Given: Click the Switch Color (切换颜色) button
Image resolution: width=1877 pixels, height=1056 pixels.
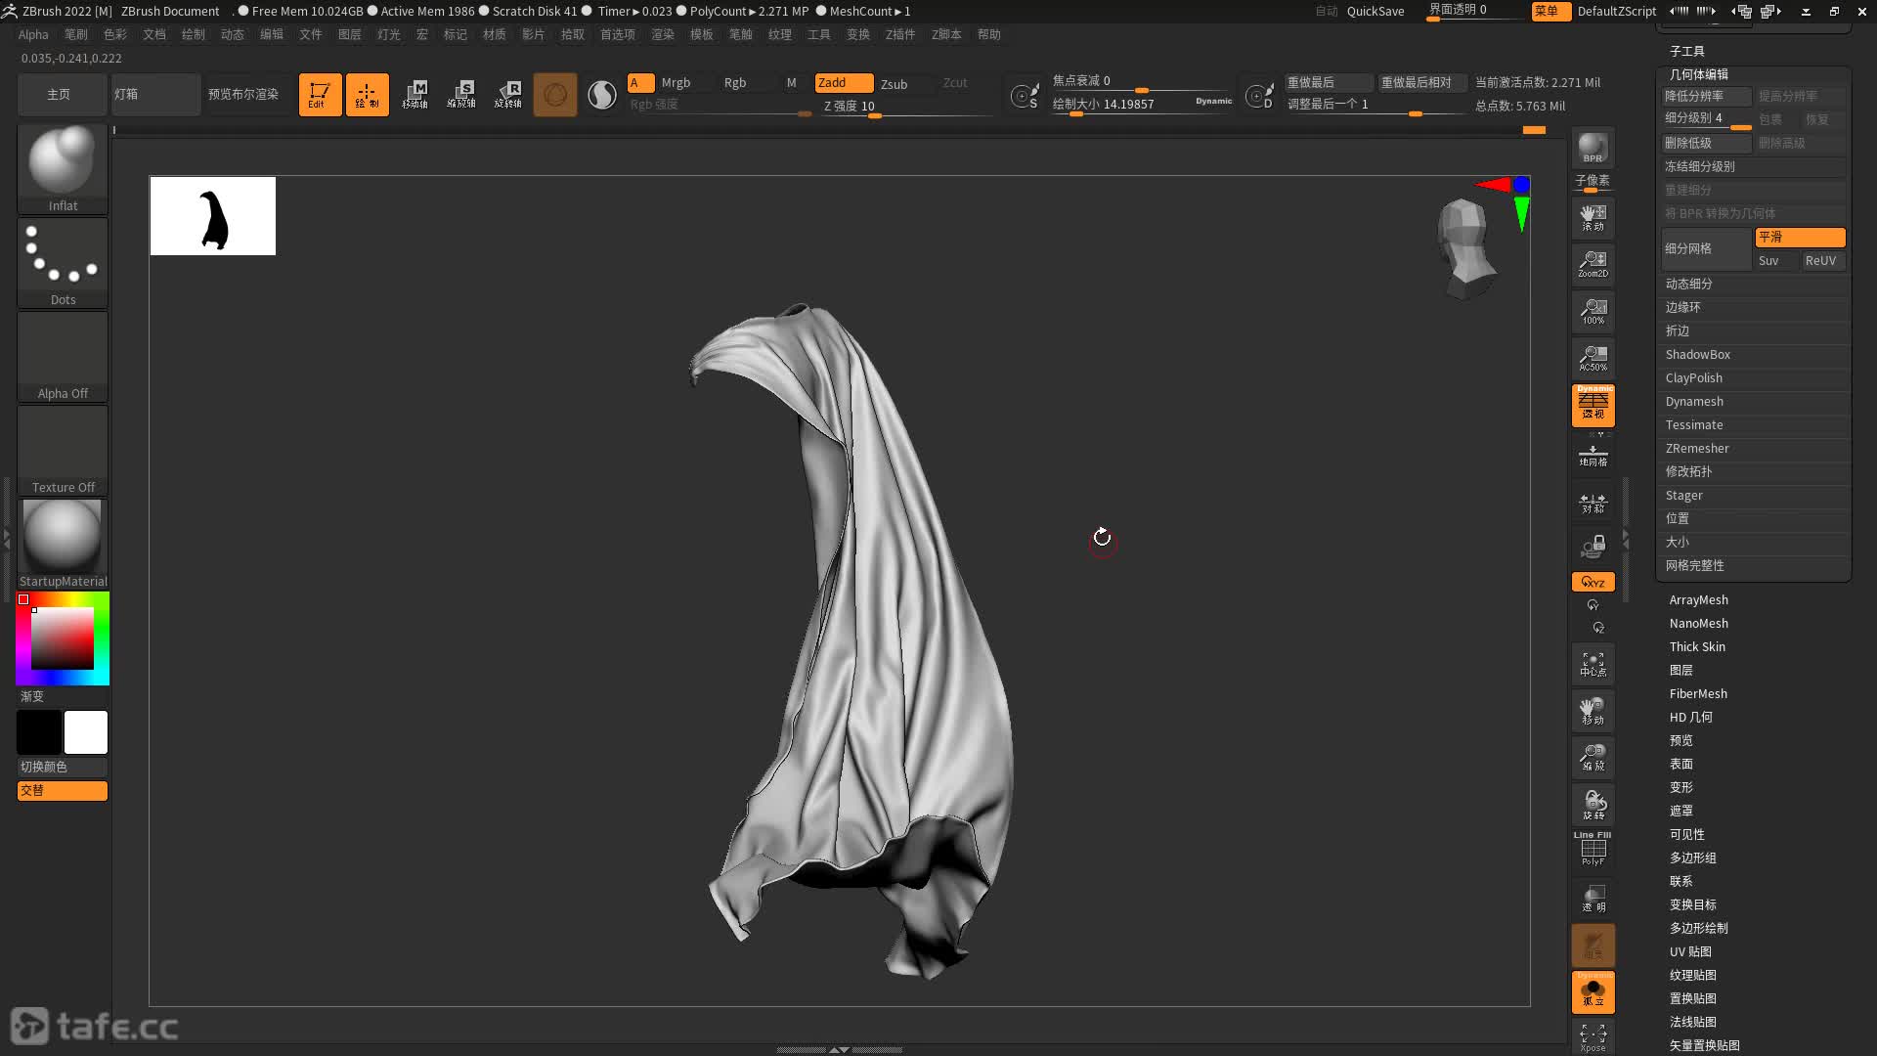Looking at the screenshot, I should tap(63, 767).
